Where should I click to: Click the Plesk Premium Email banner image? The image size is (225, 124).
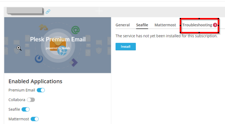[x=57, y=45]
